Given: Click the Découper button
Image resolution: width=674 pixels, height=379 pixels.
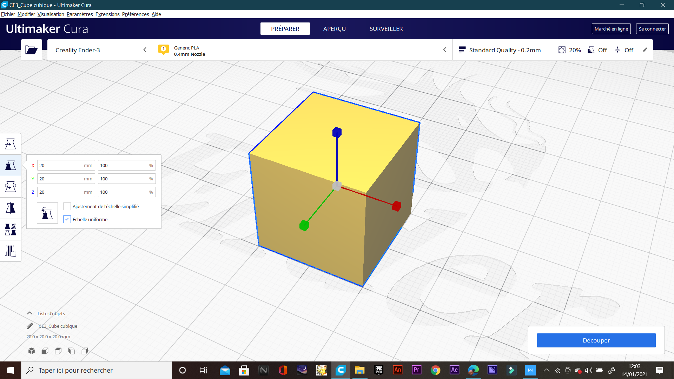Looking at the screenshot, I should [596, 340].
